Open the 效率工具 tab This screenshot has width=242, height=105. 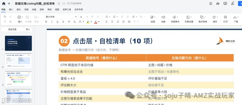tap(67, 10)
